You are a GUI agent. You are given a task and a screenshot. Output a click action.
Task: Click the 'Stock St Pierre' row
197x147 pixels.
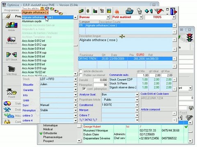tap(141, 83)
